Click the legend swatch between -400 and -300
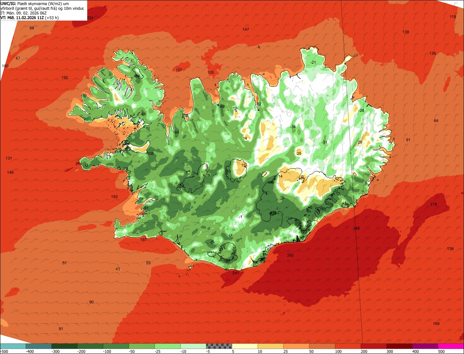This screenshot has width=464, height=354. pyautogui.click(x=38, y=346)
